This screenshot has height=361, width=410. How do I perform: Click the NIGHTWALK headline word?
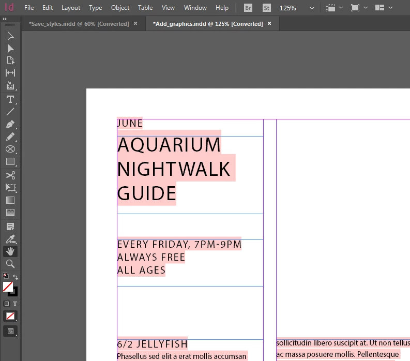(174, 169)
